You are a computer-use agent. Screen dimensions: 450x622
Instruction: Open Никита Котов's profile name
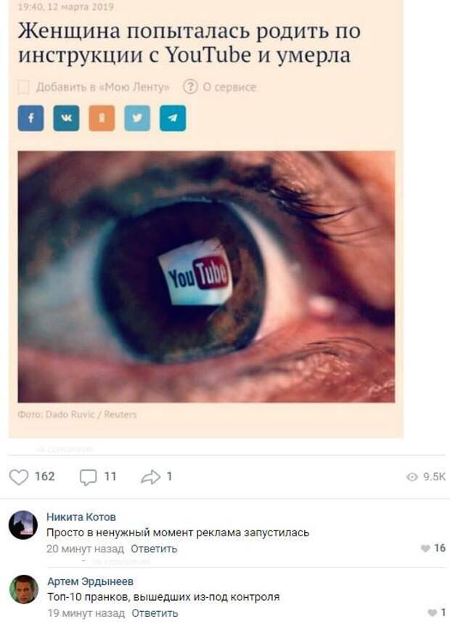[x=81, y=517]
